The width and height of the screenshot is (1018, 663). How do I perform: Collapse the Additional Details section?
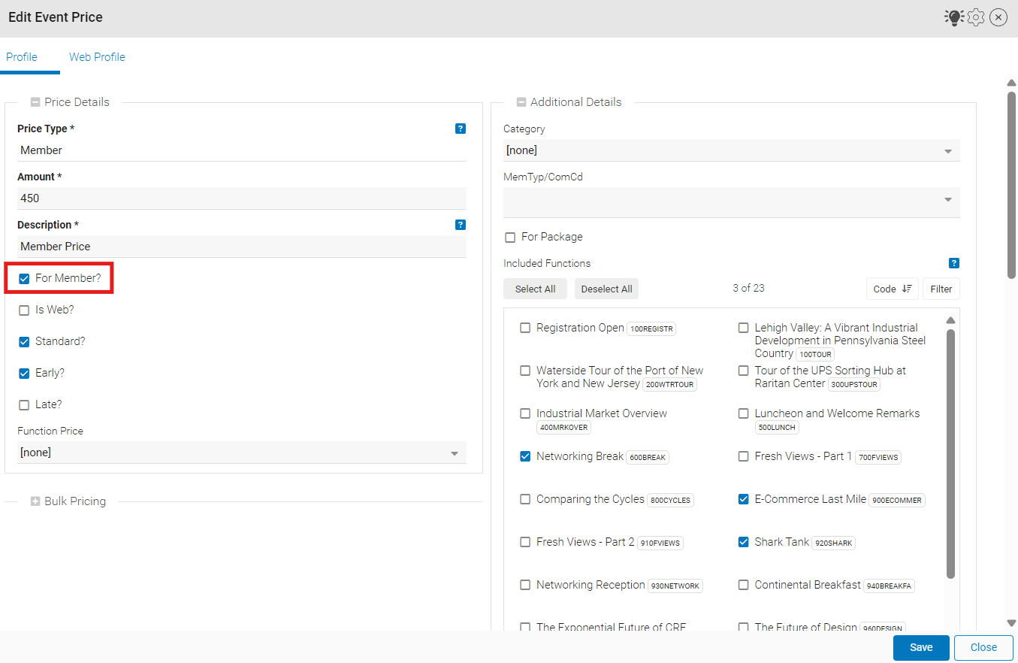(x=521, y=102)
